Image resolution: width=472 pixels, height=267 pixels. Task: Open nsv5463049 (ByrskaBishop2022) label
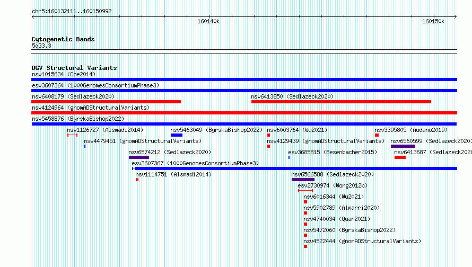tap(216, 130)
